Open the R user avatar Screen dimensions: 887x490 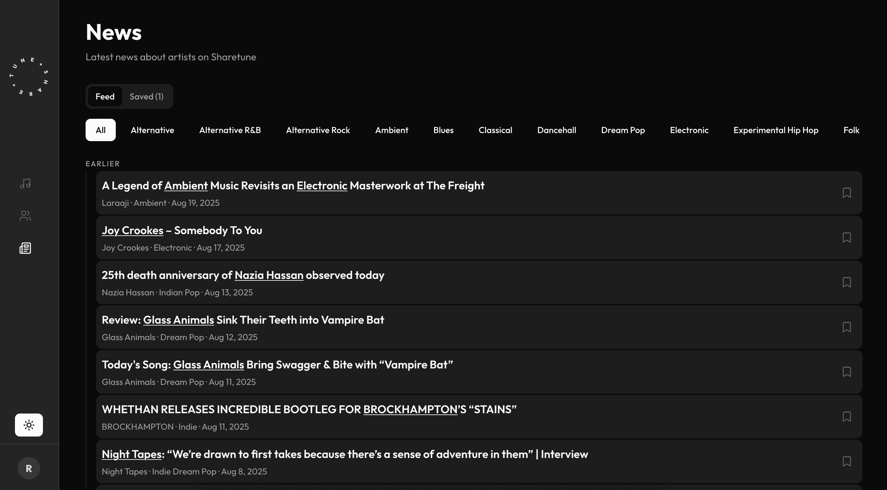point(29,468)
